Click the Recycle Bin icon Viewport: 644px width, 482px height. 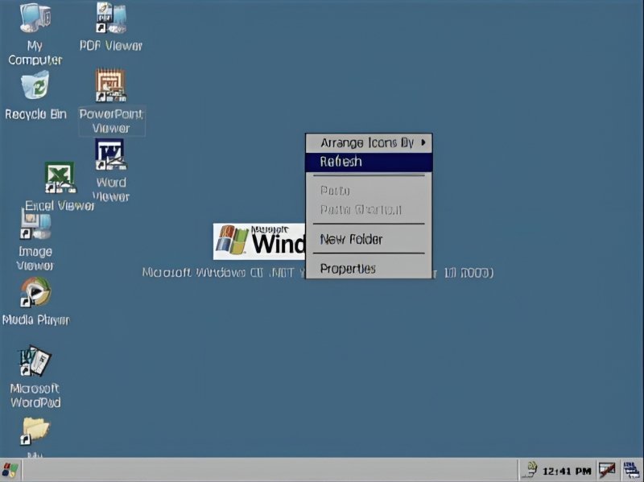[x=35, y=85]
